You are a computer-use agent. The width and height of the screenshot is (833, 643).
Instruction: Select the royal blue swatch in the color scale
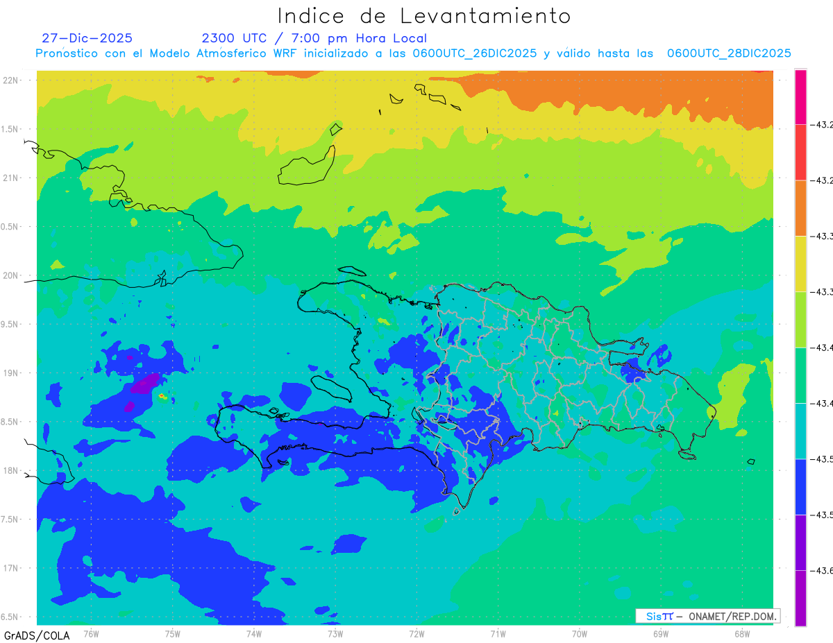pos(800,486)
